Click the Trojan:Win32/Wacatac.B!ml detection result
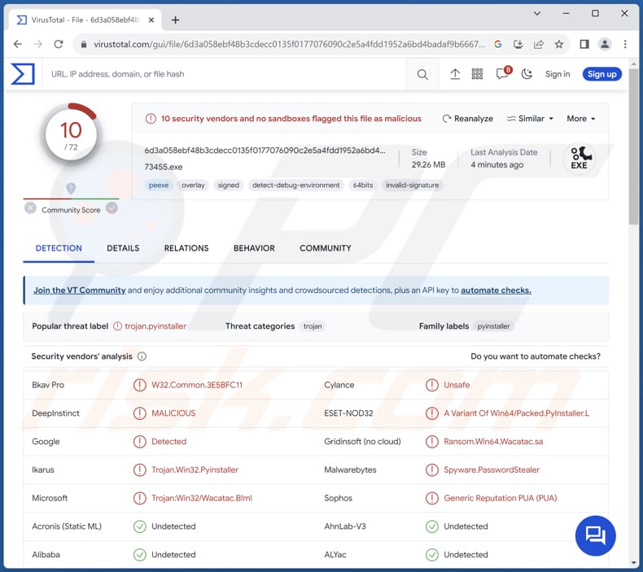 tap(202, 498)
